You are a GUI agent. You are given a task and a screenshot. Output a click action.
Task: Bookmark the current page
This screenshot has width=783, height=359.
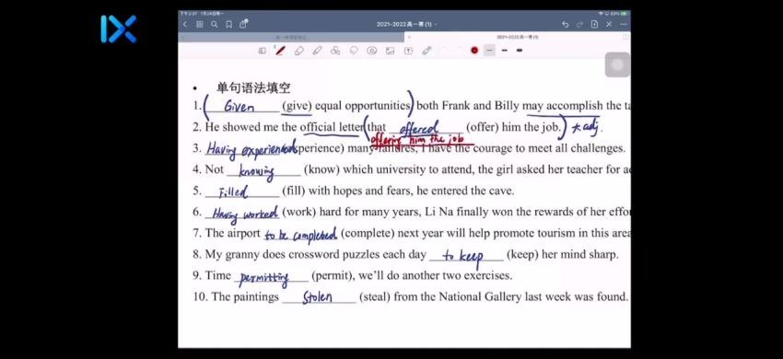[228, 24]
